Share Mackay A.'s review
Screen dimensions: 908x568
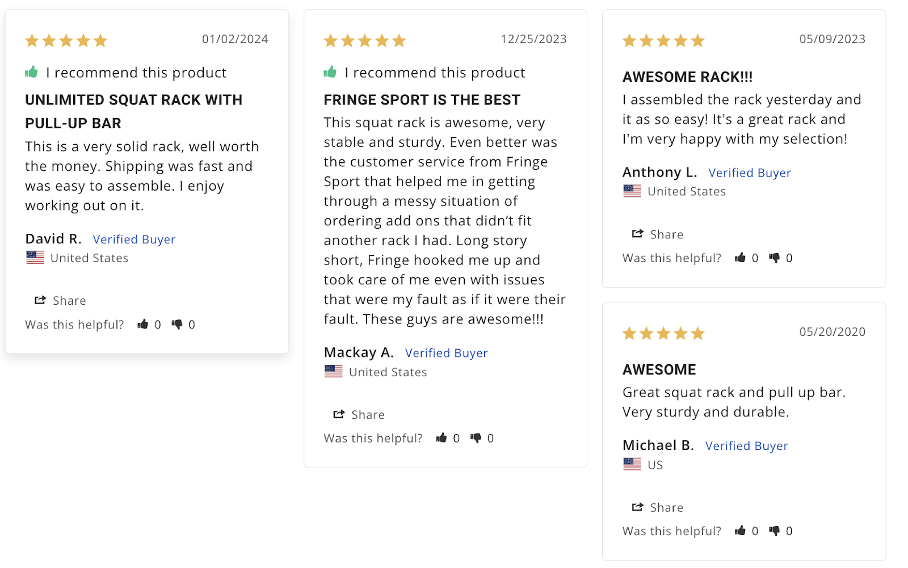[359, 414]
